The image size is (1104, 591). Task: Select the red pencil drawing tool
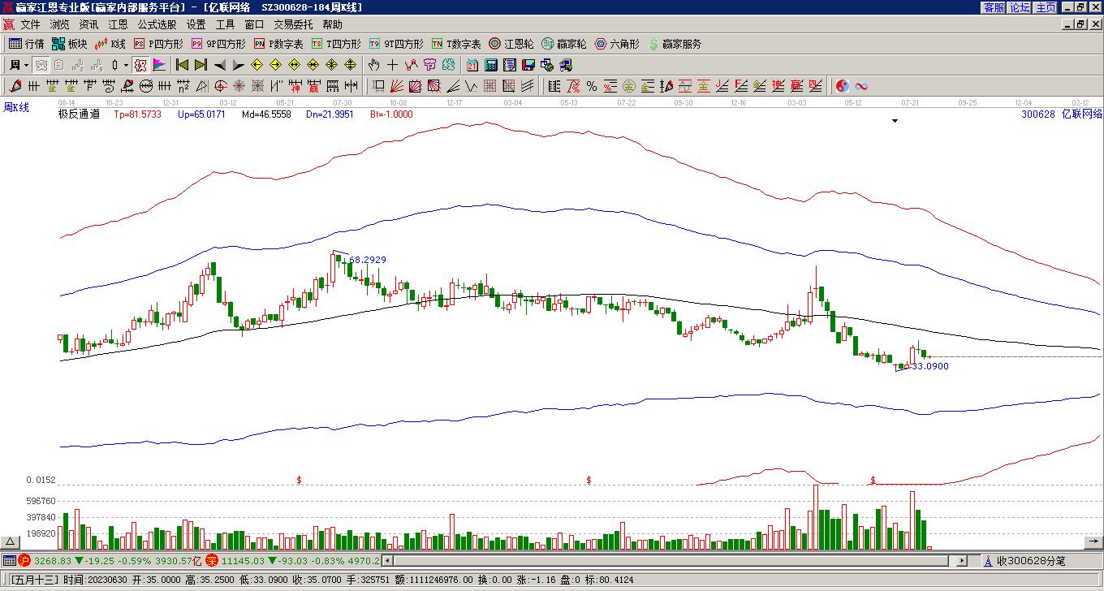15,86
